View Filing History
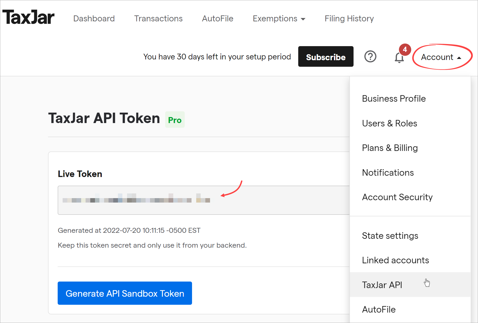Viewport: 478px width, 323px height. pyautogui.click(x=349, y=19)
